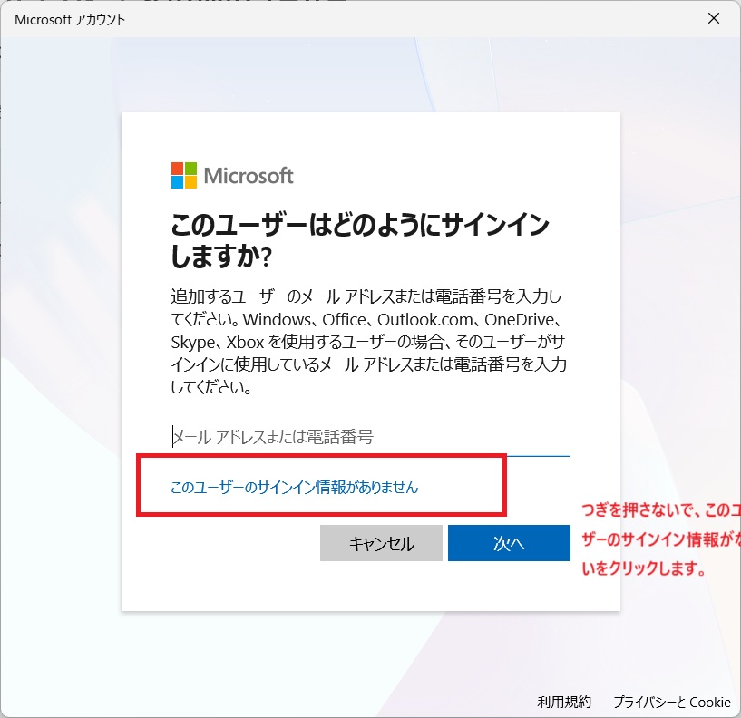741x718 pixels.
Task: Click the yellow square of Microsoft logo
Action: click(190, 181)
